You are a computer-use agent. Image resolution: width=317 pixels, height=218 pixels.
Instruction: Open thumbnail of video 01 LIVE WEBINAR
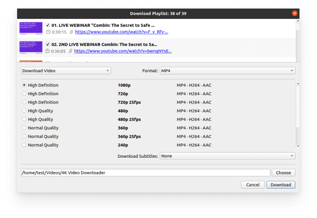tap(31, 28)
